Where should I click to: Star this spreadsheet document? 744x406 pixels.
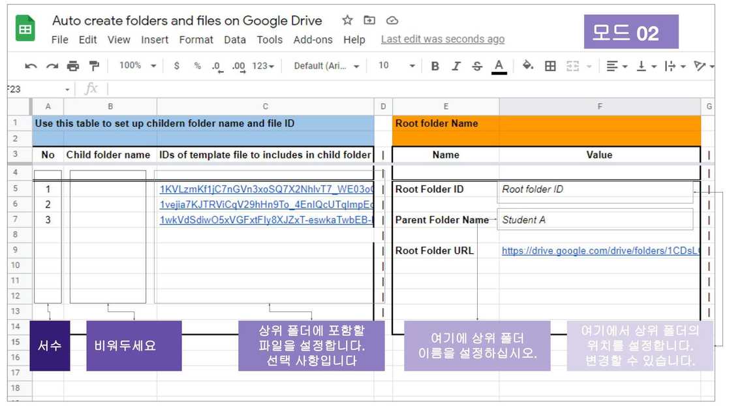pyautogui.click(x=347, y=20)
